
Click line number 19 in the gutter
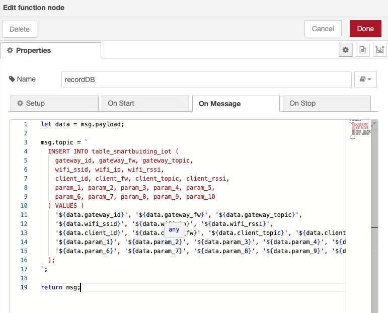[x=24, y=287]
